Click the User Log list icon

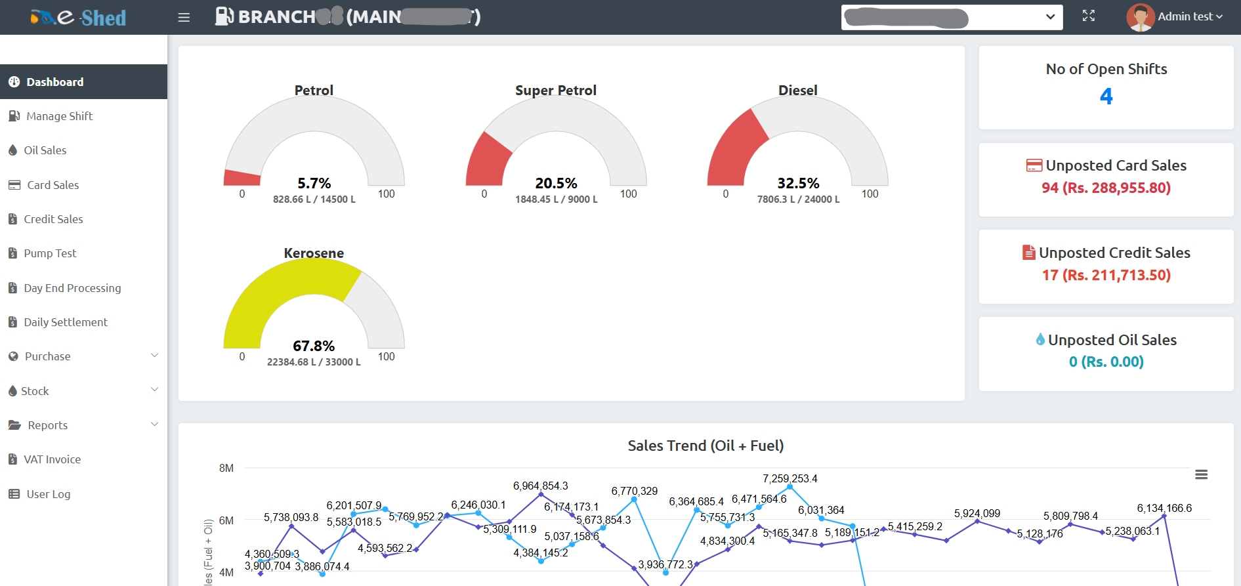coord(14,494)
